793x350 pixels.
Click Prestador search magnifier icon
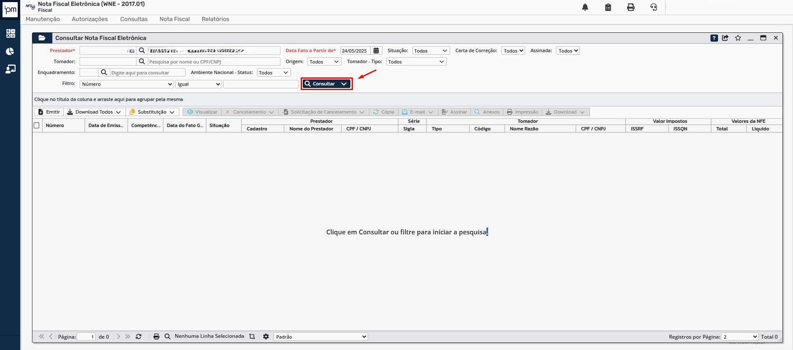click(x=142, y=50)
